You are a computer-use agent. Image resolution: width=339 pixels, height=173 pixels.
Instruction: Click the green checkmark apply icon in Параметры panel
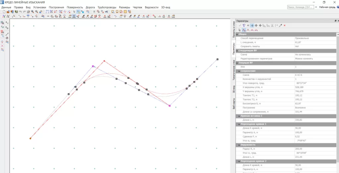click(x=240, y=25)
